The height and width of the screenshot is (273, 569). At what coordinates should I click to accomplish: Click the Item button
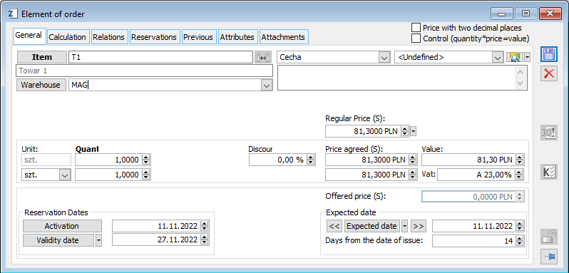tap(42, 57)
